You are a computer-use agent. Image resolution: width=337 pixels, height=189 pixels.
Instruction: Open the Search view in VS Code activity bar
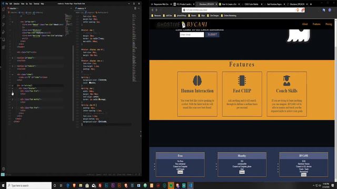4,17
